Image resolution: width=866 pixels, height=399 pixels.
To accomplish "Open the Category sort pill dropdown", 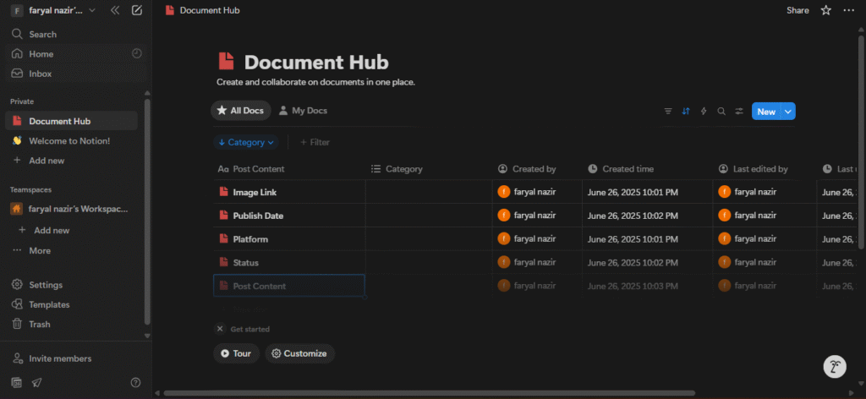I will pyautogui.click(x=246, y=142).
